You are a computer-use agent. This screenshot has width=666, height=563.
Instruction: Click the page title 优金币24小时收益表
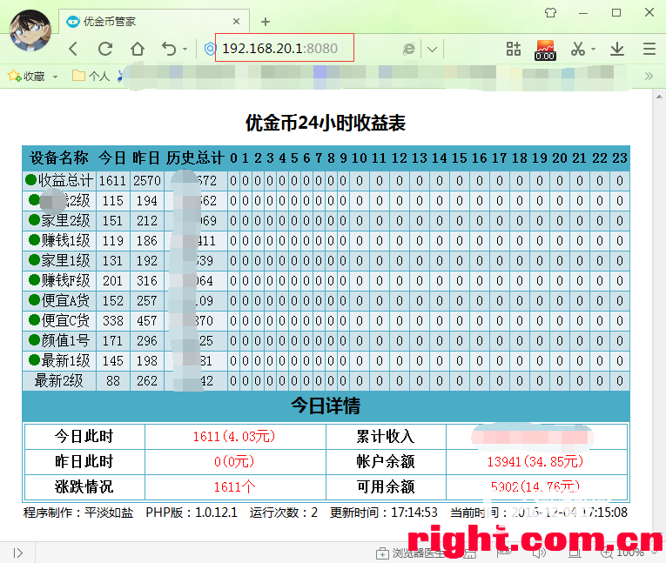point(326,124)
